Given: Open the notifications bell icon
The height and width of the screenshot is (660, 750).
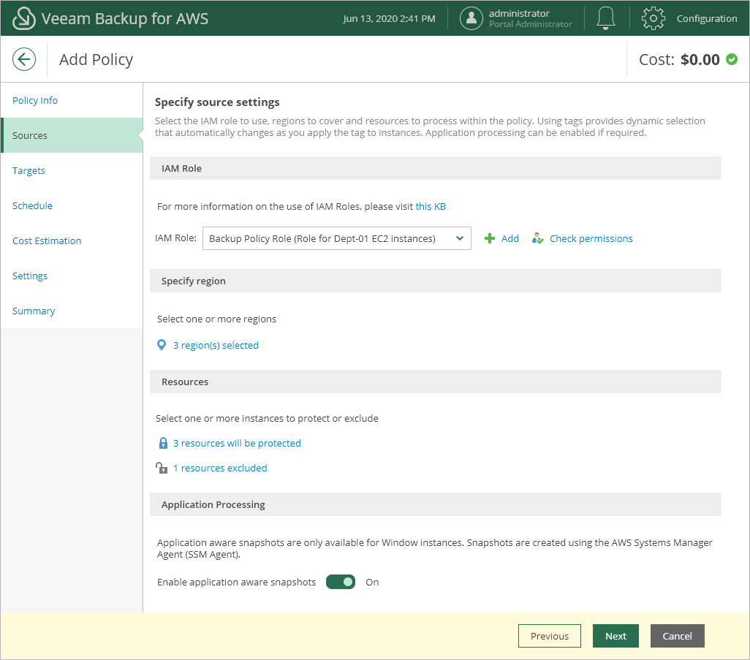Looking at the screenshot, I should click(x=605, y=18).
